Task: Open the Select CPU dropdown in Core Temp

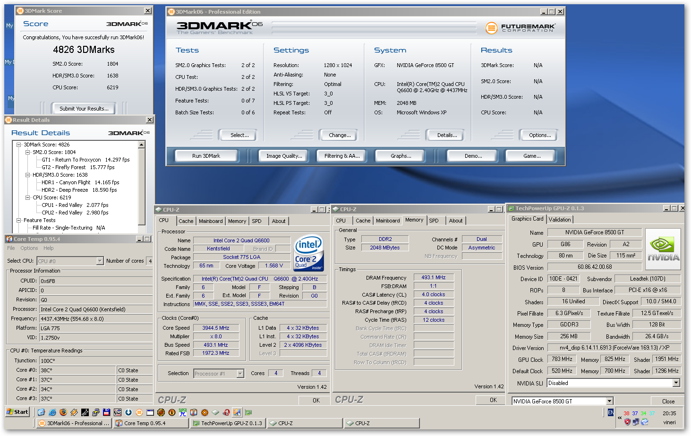Action: click(x=100, y=261)
